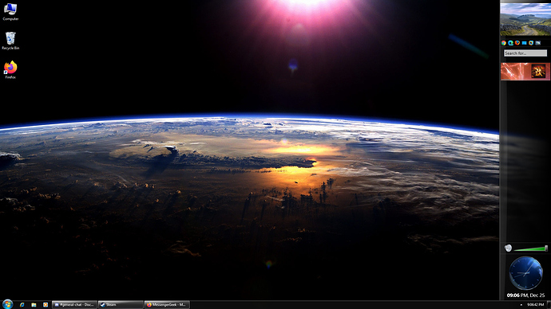Click the taskbar clock time

pyautogui.click(x=535, y=305)
